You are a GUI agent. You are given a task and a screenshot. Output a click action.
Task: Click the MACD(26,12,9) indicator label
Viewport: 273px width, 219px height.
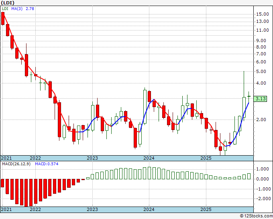16,164
